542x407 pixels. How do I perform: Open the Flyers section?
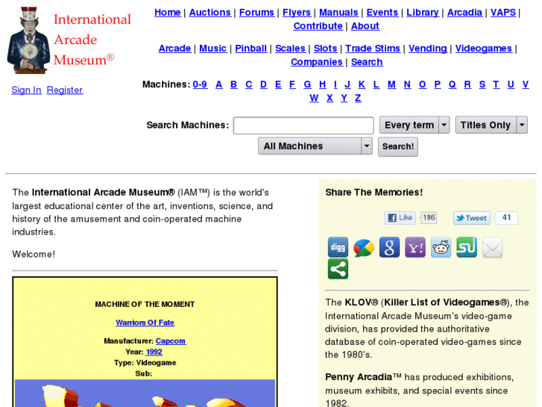click(x=297, y=13)
